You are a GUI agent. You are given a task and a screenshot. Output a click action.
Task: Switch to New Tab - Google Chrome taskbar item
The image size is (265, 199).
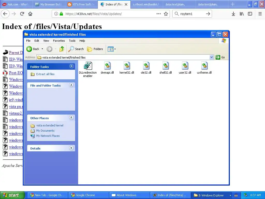coord(48,195)
